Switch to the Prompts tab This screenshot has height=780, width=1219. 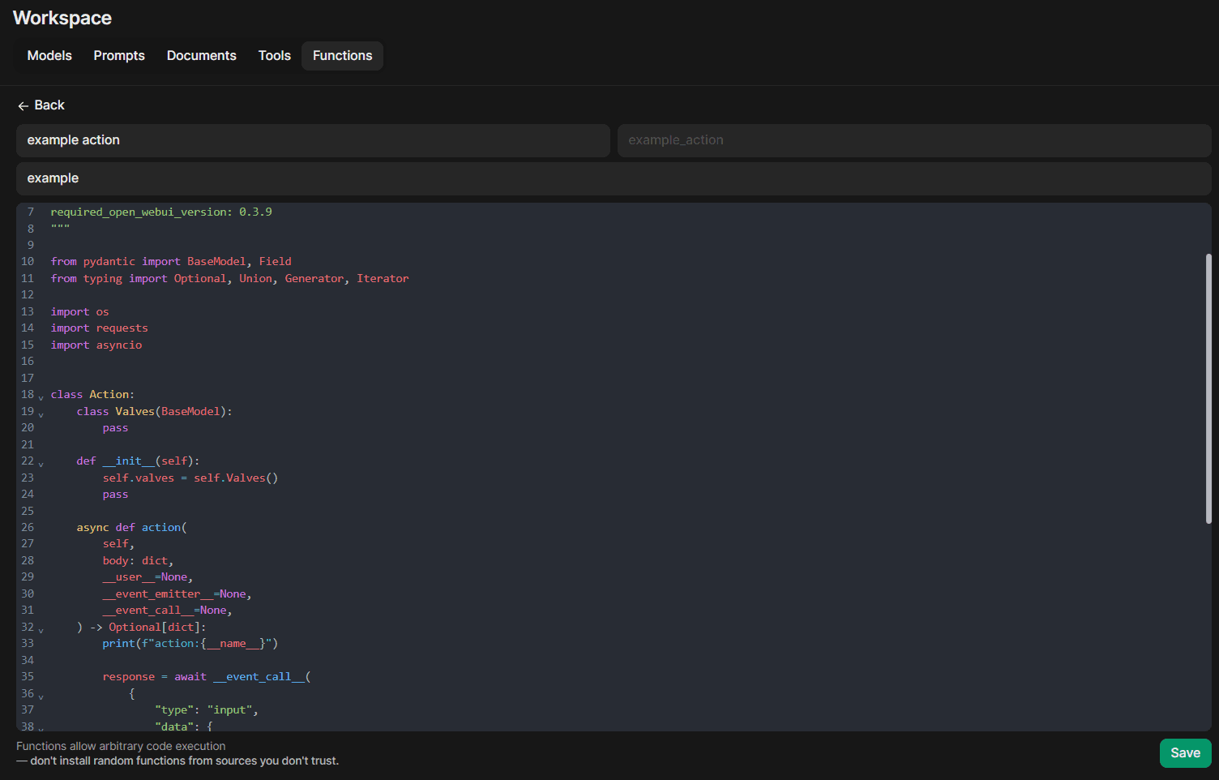point(118,55)
